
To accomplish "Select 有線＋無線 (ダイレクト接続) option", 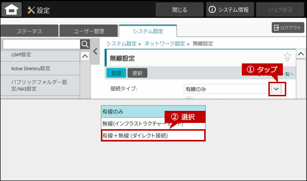I will (x=153, y=136).
